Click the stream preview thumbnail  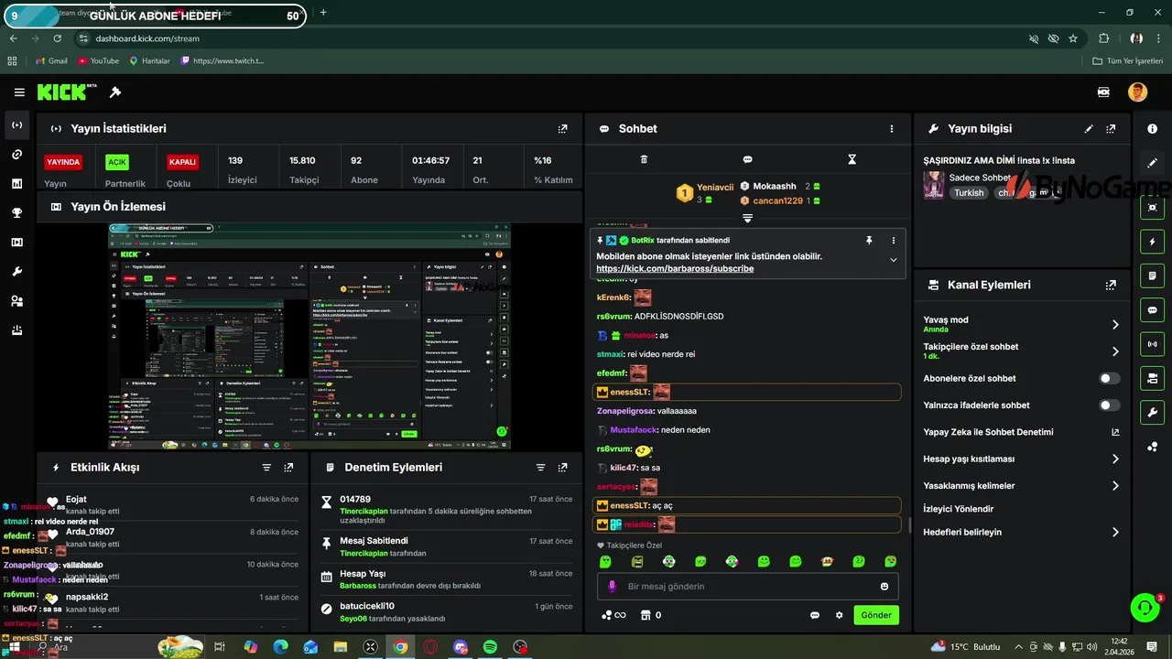click(309, 336)
